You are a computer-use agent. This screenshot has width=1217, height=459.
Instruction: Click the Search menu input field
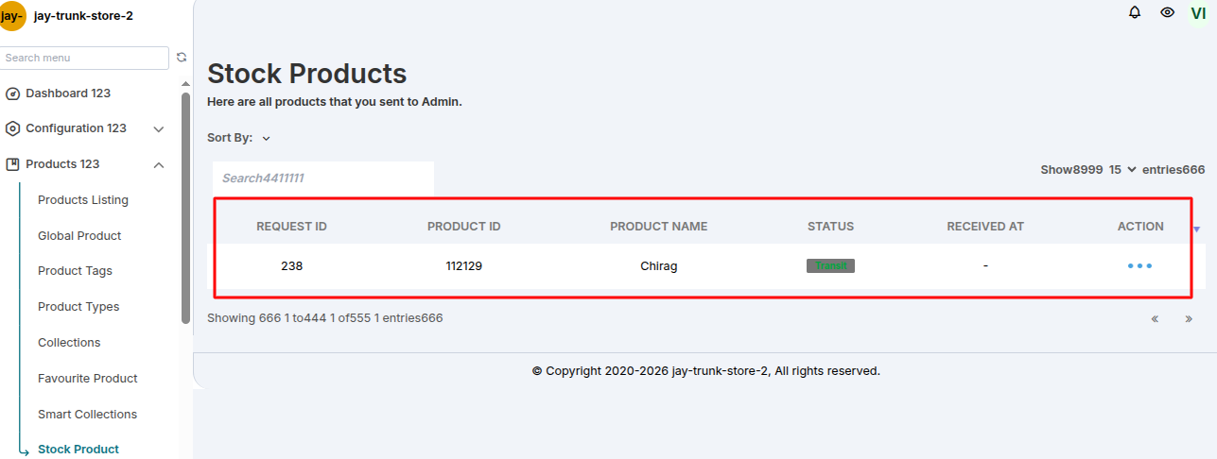coord(84,58)
